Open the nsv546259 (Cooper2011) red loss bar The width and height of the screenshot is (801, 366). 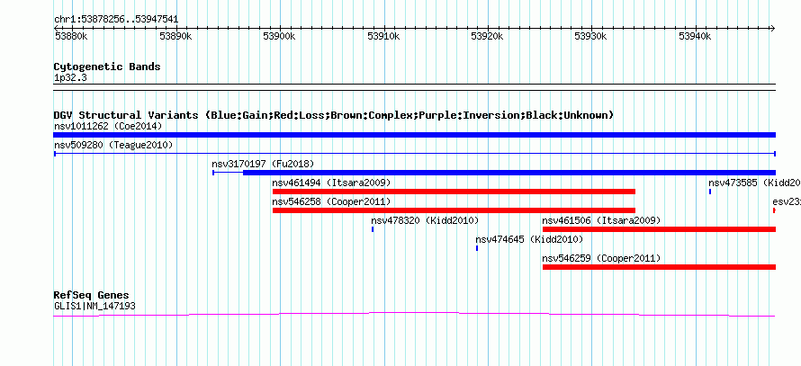click(659, 267)
